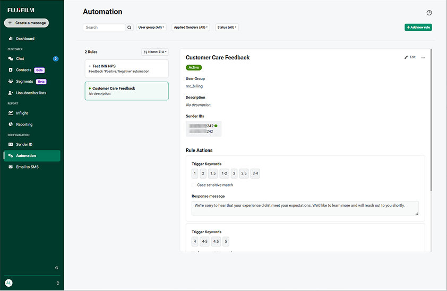447x291 pixels.
Task: Go to Sender ID configuration page
Action: [24, 144]
